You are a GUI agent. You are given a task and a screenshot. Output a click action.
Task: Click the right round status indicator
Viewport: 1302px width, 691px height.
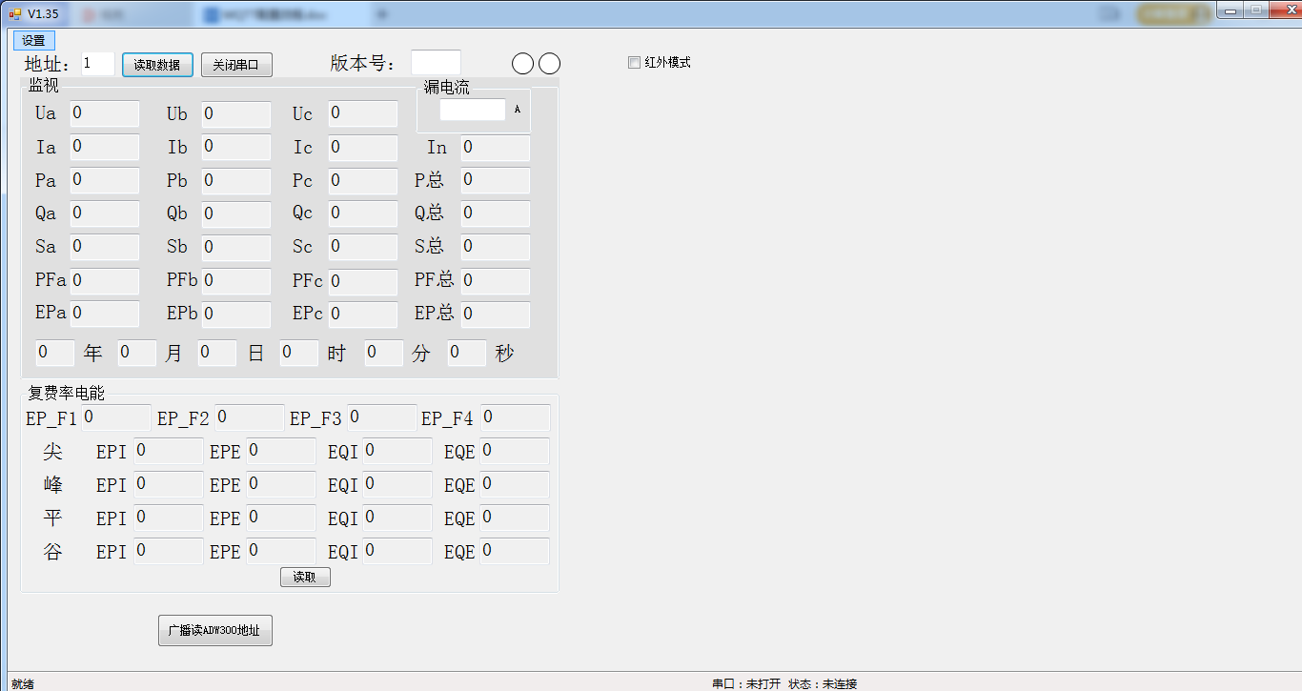coord(550,64)
